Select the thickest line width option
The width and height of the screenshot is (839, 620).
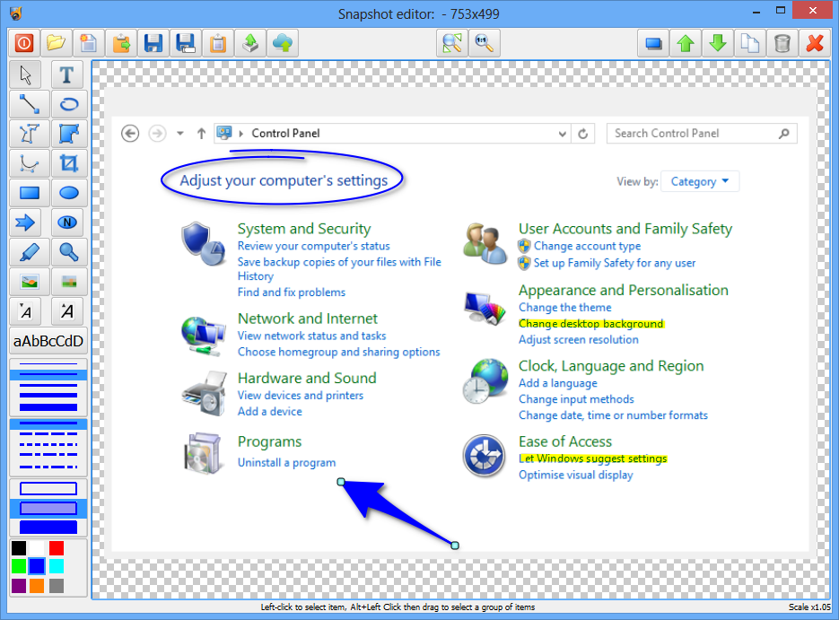click(48, 407)
